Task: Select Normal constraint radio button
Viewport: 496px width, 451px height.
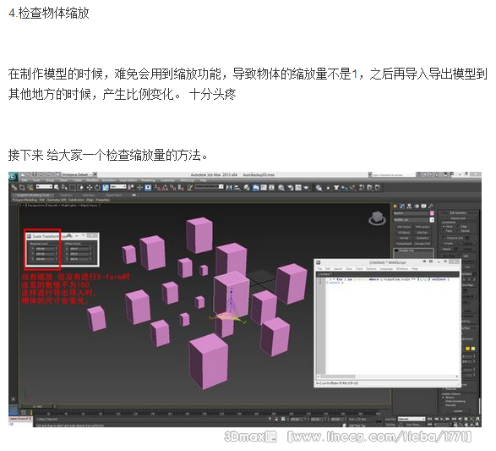Action: 458,231
